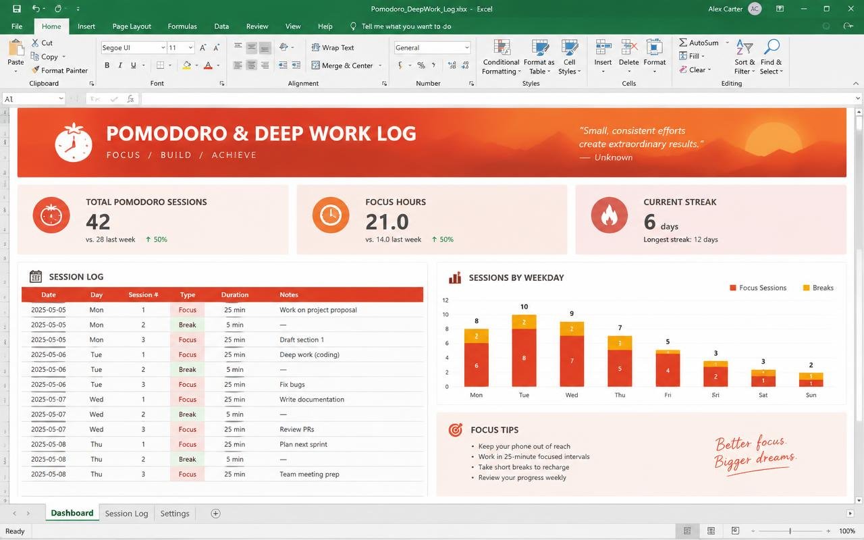
Task: Expand Merge & Center dropdown arrow
Action: click(x=380, y=65)
